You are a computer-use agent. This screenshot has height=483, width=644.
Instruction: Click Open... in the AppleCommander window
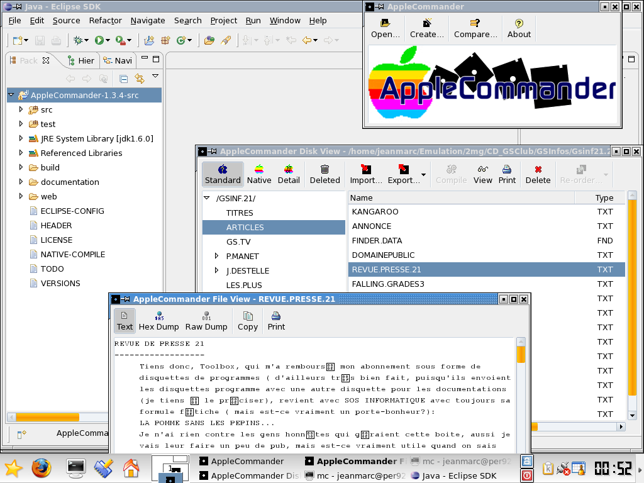[386, 29]
